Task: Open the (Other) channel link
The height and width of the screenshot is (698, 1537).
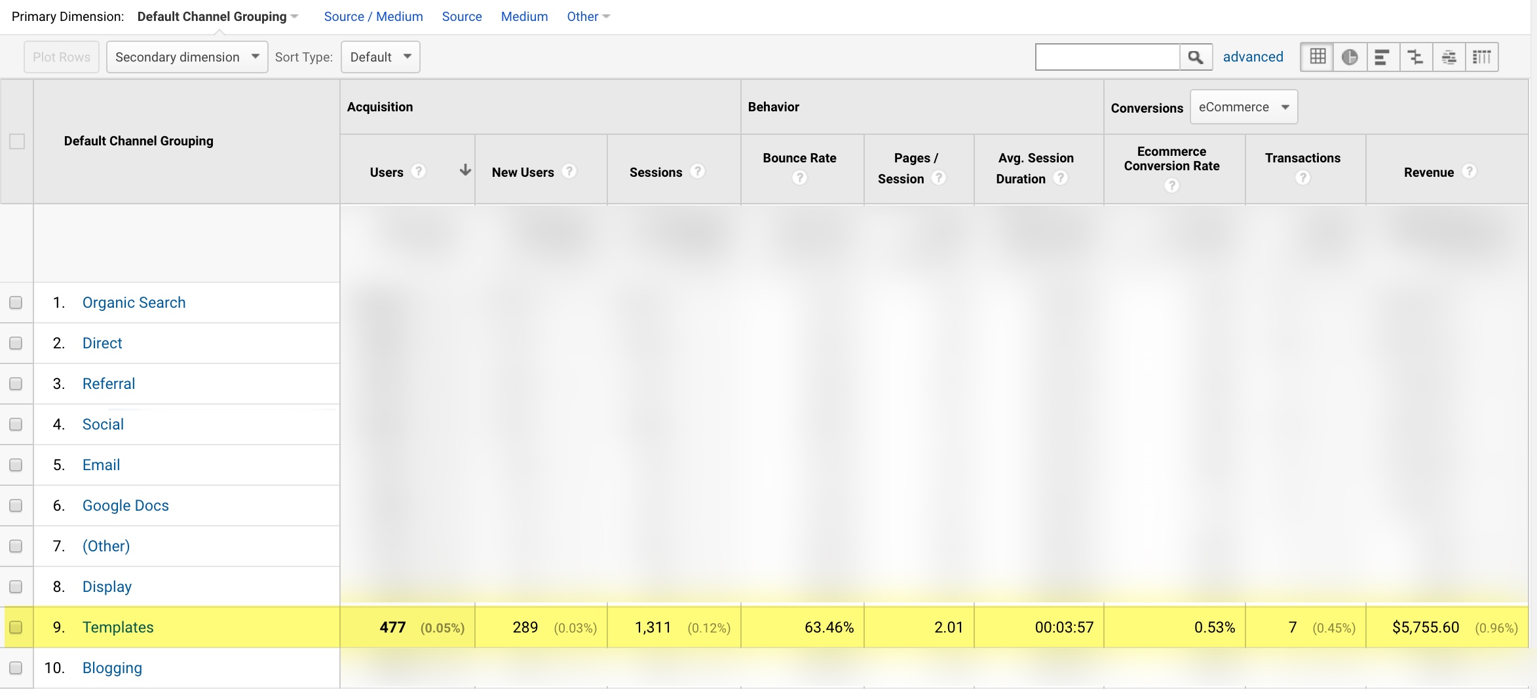Action: pyautogui.click(x=106, y=546)
